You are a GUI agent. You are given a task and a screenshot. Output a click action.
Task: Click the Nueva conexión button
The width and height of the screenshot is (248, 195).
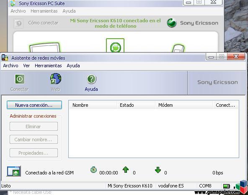click(x=34, y=105)
